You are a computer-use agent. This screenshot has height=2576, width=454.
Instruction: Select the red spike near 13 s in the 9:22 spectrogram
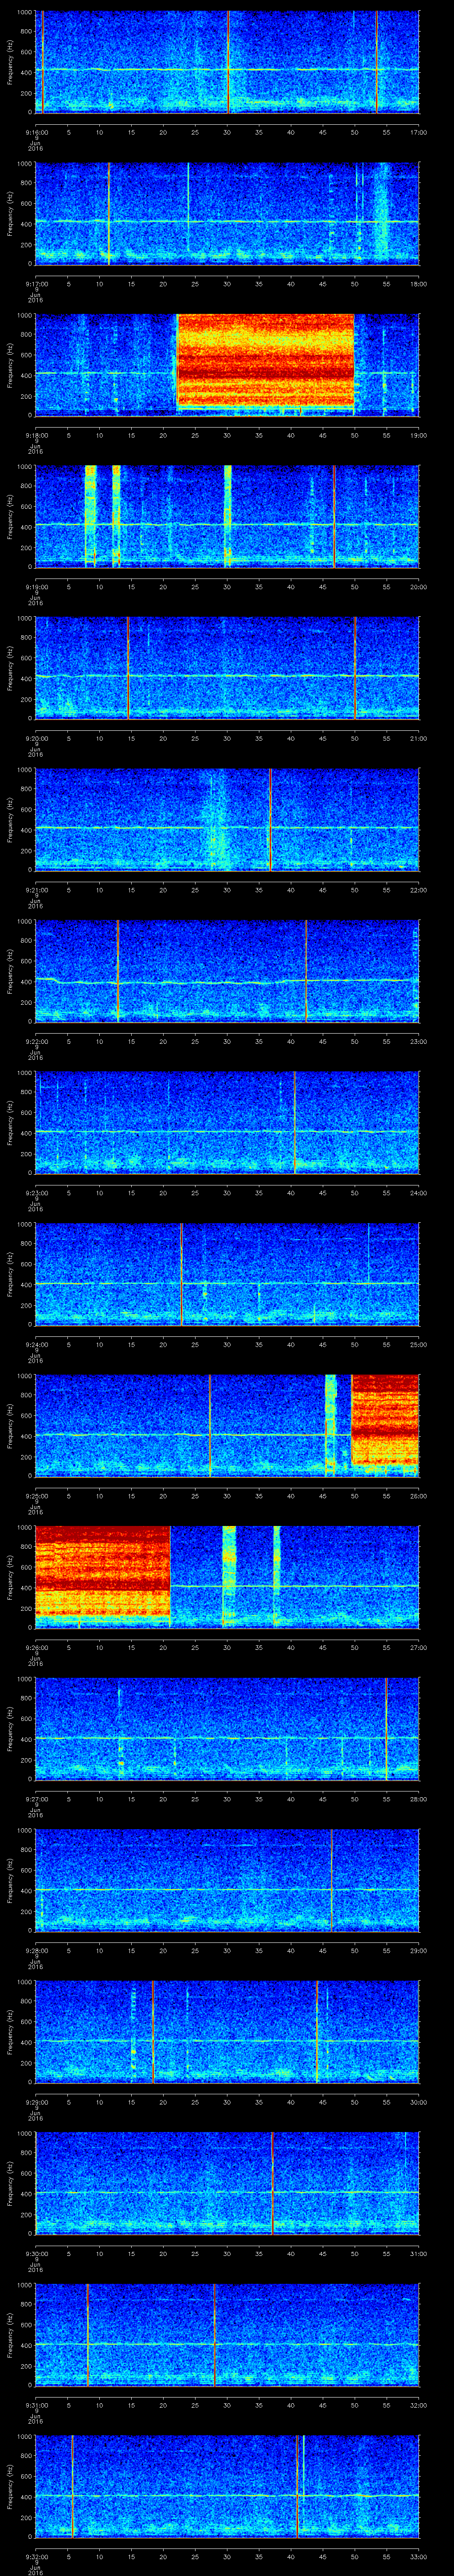(x=118, y=971)
